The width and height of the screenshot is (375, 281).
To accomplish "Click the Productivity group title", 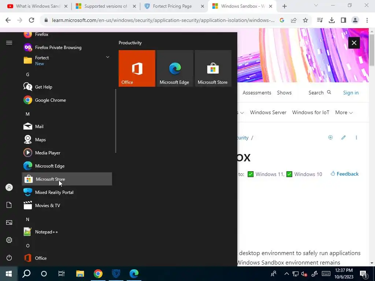I will [130, 43].
